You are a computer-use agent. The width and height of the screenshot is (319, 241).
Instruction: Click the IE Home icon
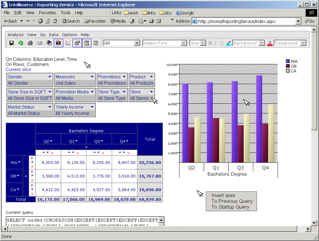55,21
